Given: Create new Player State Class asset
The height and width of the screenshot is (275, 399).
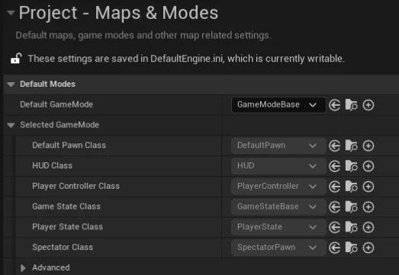Looking at the screenshot, I should pos(368,227).
